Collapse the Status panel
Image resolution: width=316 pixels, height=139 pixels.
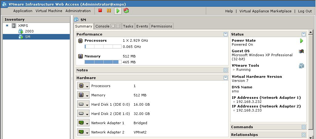click(304, 34)
